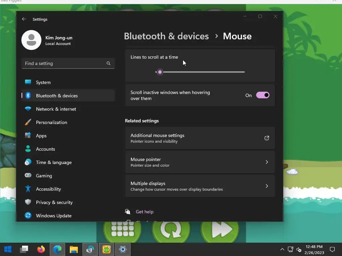The width and height of the screenshot is (342, 256).
Task: Open Task View from the taskbar
Action: (x=24, y=249)
